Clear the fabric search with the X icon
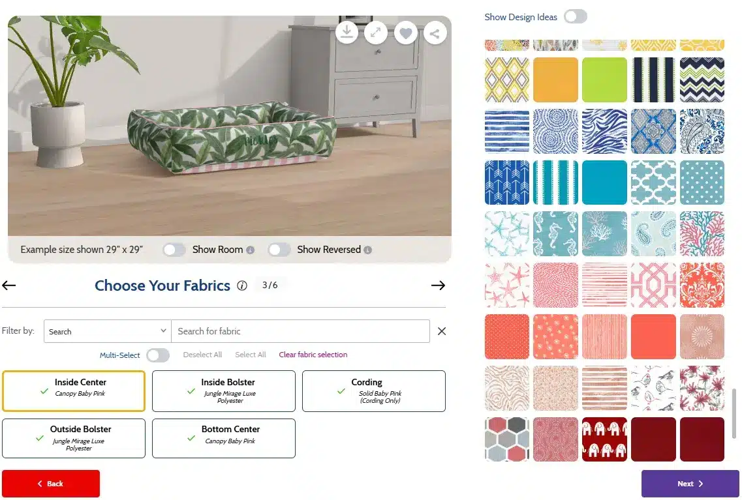742x500 pixels. (442, 331)
